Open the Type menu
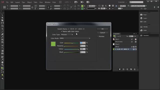The image size is (160, 90). (x=23, y=2)
